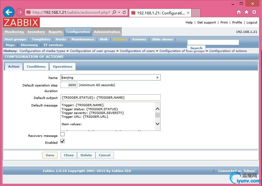Screen dimensions: 262x186
Task: Click "Connected as 'Admin'" footer text
Action: (237, 171)
